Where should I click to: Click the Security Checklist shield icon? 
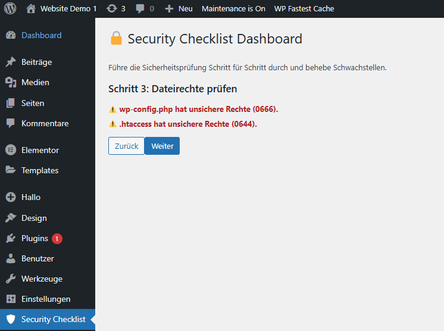click(11, 319)
